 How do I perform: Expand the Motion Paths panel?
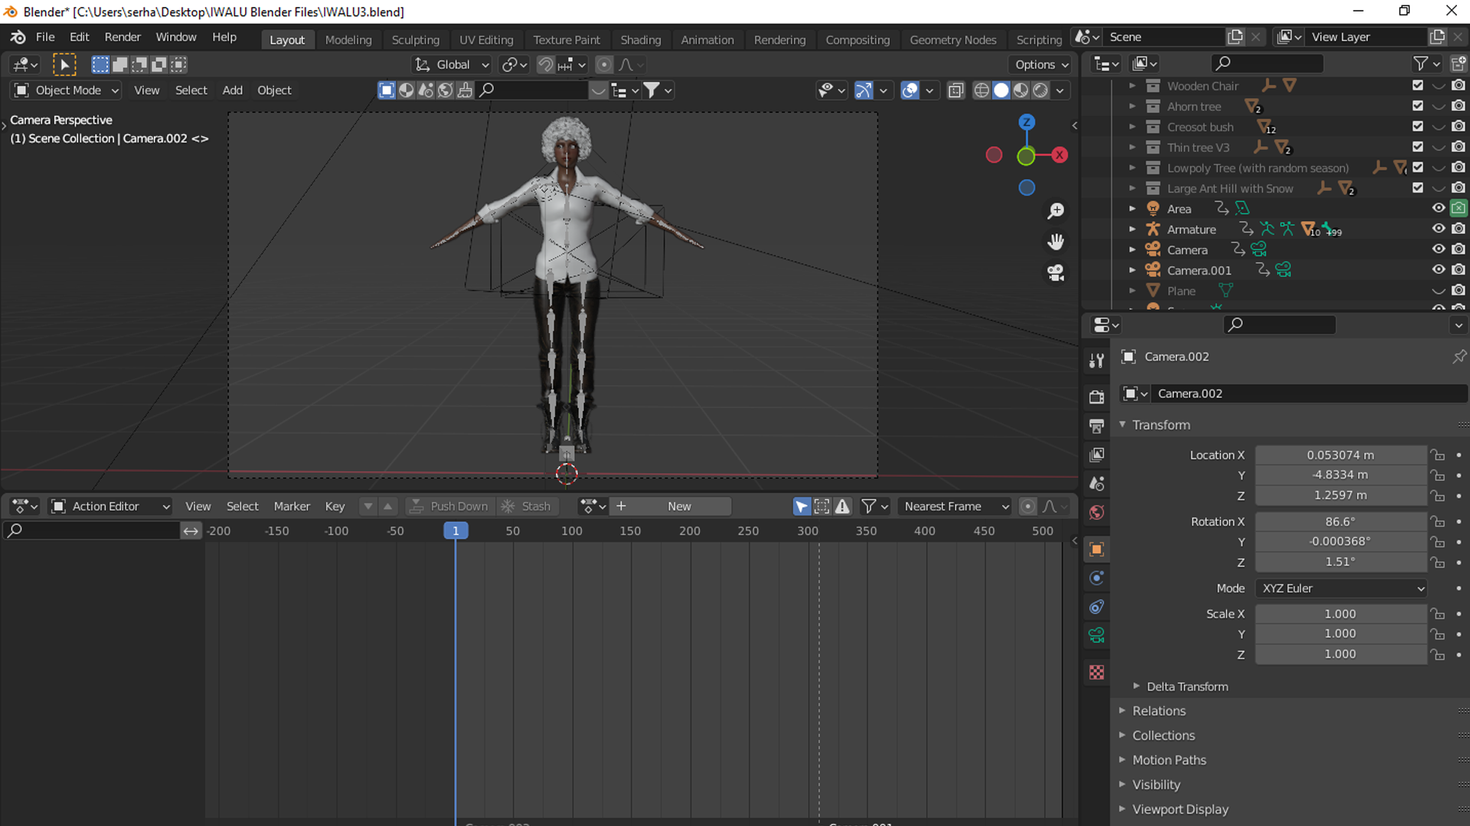coord(1122,759)
